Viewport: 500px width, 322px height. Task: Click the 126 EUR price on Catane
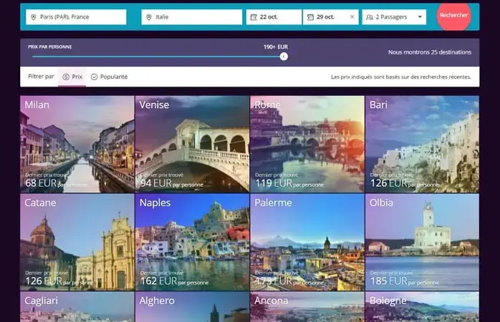coord(44,281)
